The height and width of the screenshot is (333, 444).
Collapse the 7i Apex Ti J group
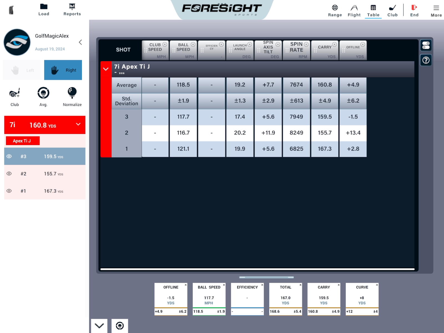pos(106,69)
